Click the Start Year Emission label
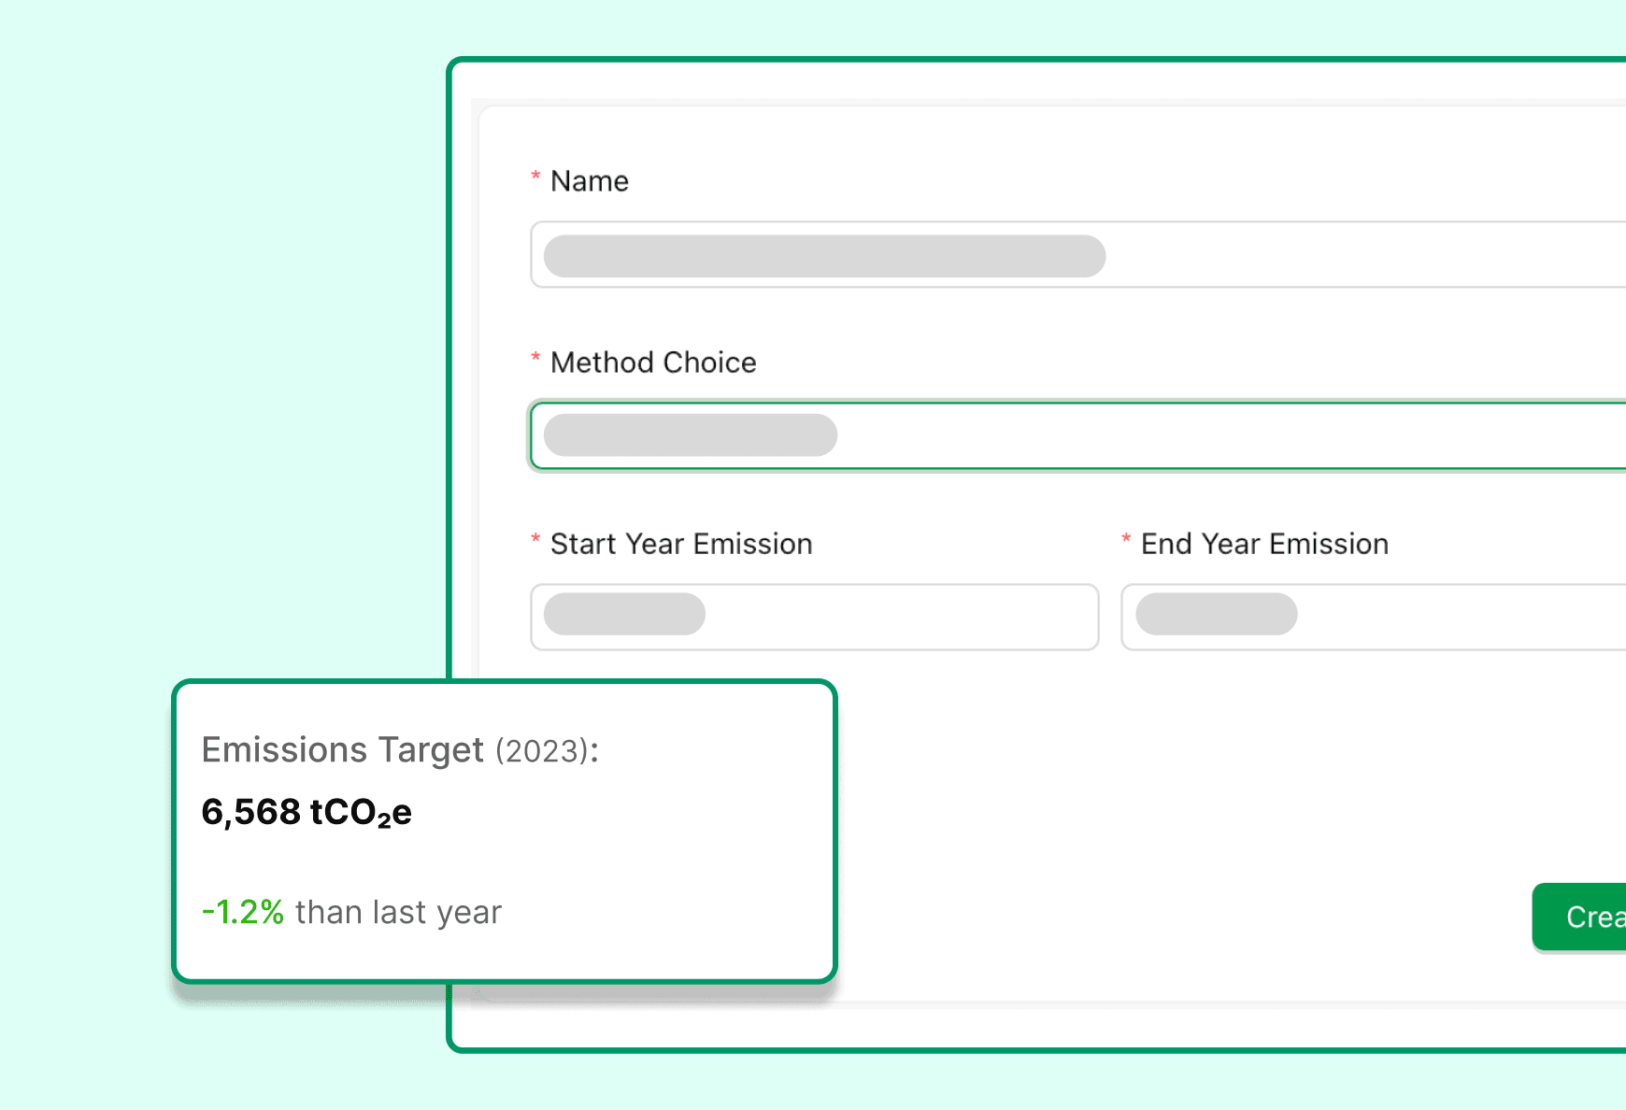 (x=681, y=544)
